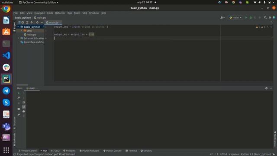The height and width of the screenshot is (156, 277).
Task: Rerun main in the Run panel
Action: pos(19,93)
